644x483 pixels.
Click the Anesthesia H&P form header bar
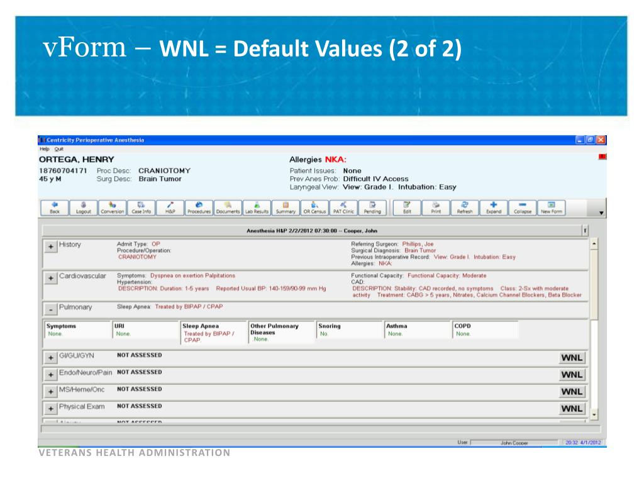click(x=312, y=231)
